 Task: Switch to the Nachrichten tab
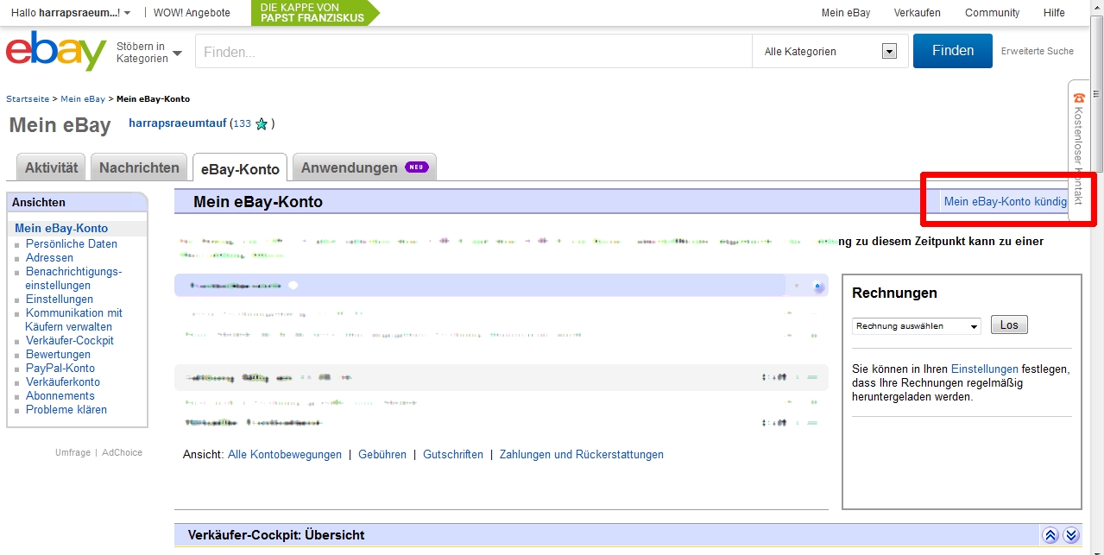coord(139,167)
